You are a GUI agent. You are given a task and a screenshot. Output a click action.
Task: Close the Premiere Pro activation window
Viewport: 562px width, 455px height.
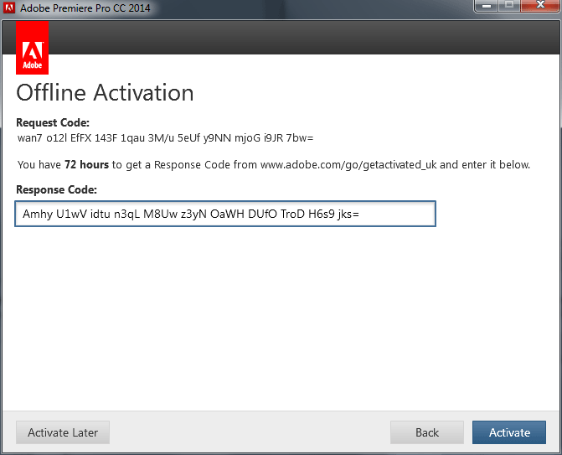[541, 5]
